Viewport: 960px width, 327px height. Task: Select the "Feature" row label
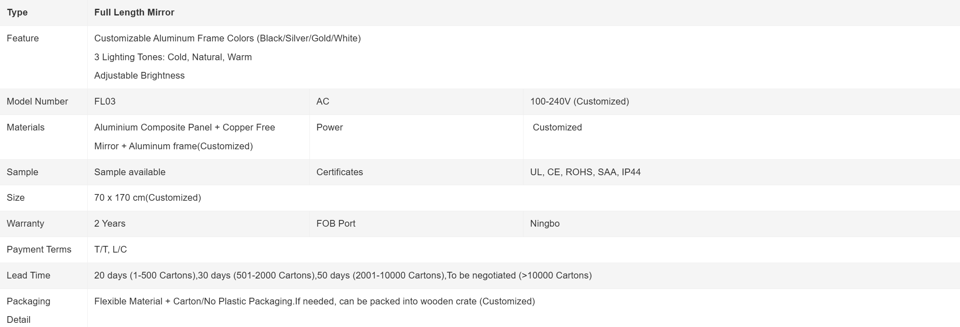pyautogui.click(x=23, y=38)
